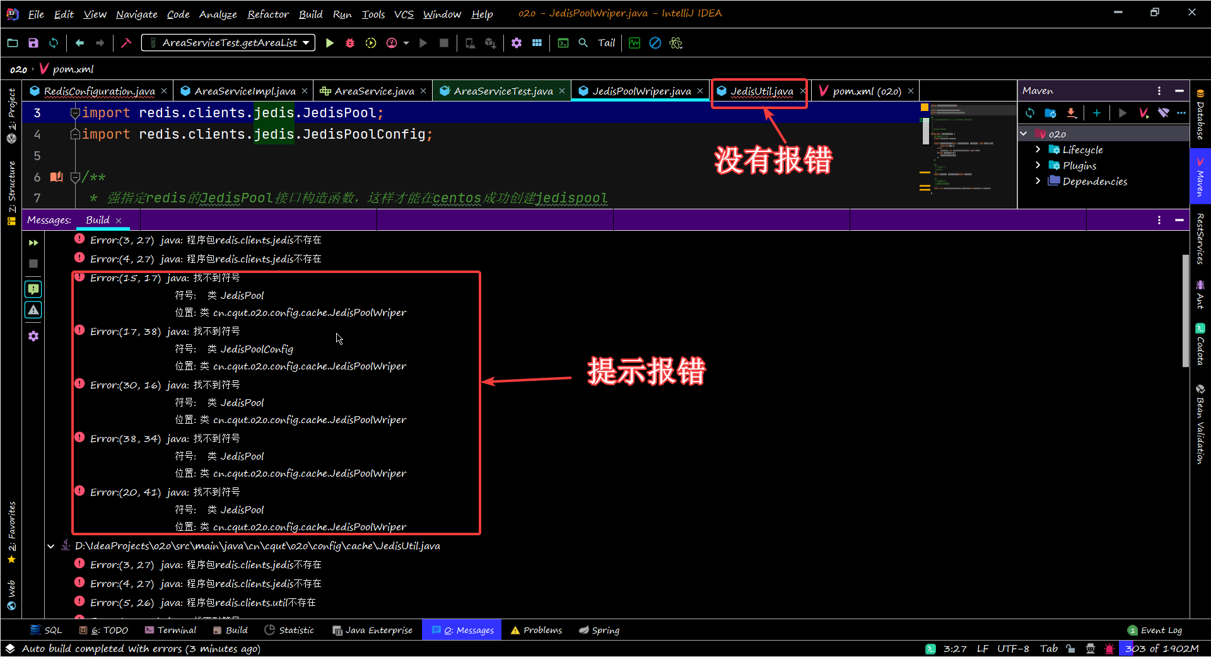The image size is (1211, 657).
Task: Switch to AreaServiceImpl.java tab
Action: tap(245, 91)
